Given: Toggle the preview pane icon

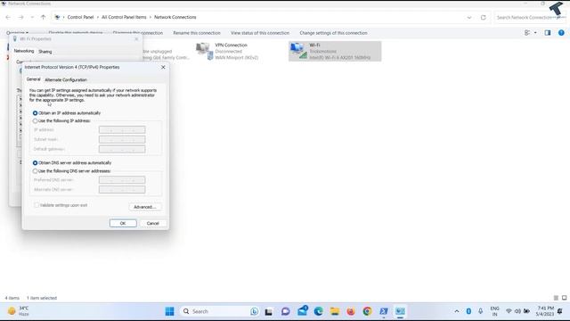Looking at the screenshot, I should (548, 33).
